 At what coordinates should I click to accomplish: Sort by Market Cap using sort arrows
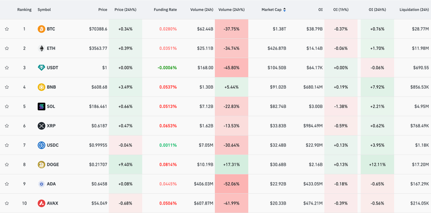[285, 10]
